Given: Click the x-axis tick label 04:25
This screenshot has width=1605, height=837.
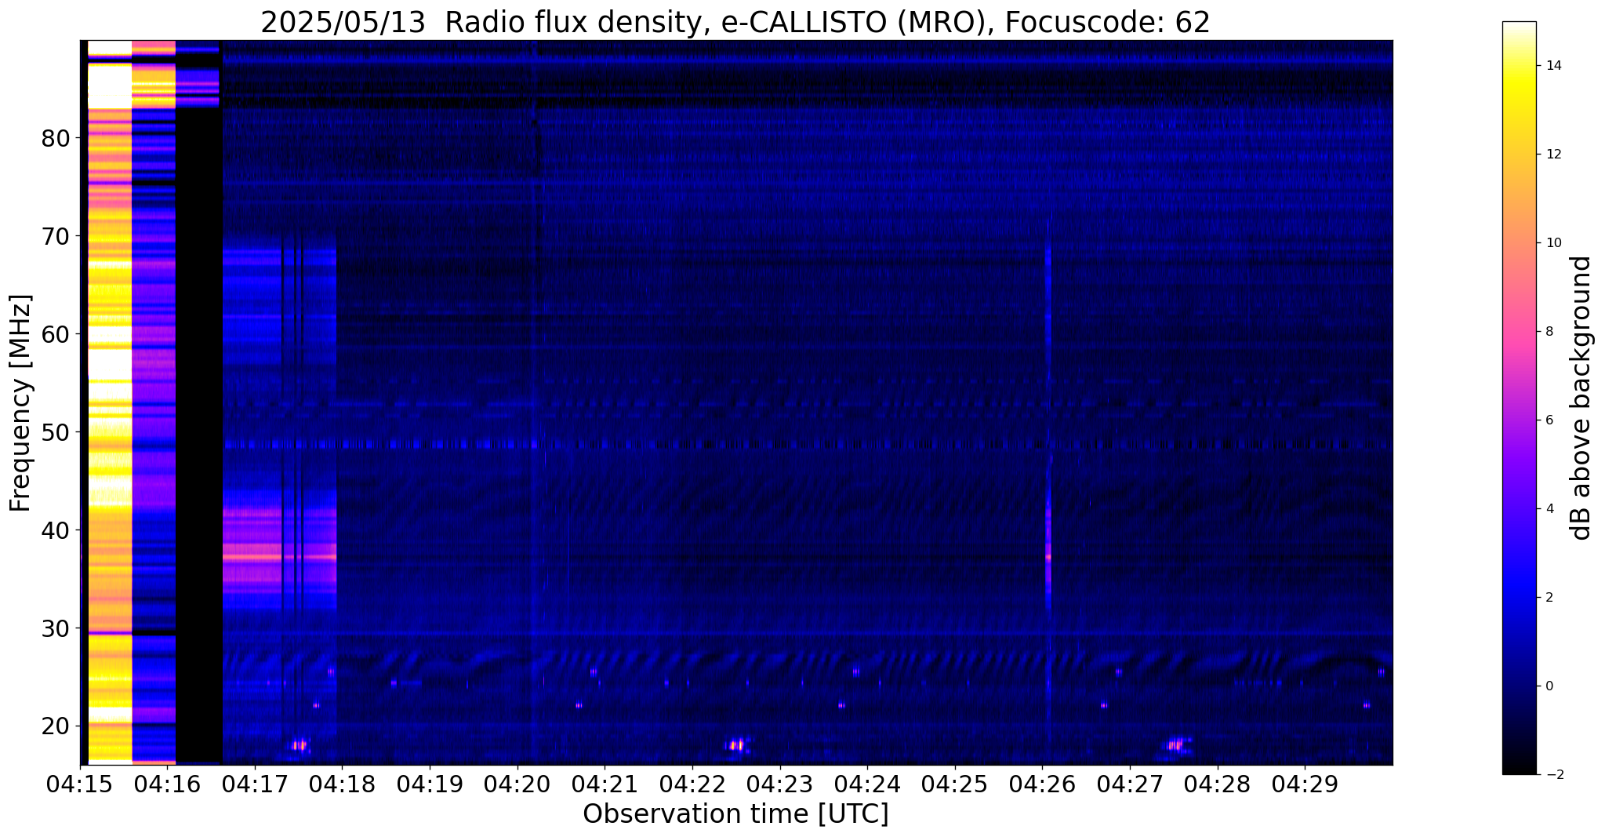Looking at the screenshot, I should click(x=955, y=783).
